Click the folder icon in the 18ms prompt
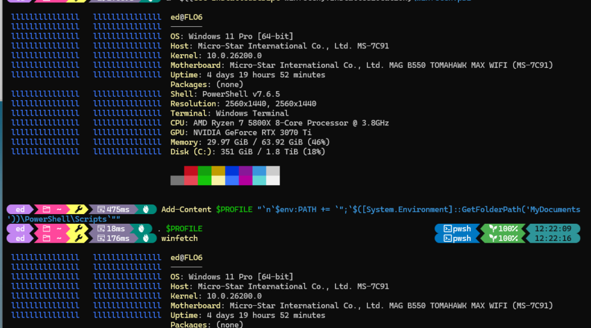Image resolution: width=591 pixels, height=328 pixels. pyautogui.click(x=46, y=229)
